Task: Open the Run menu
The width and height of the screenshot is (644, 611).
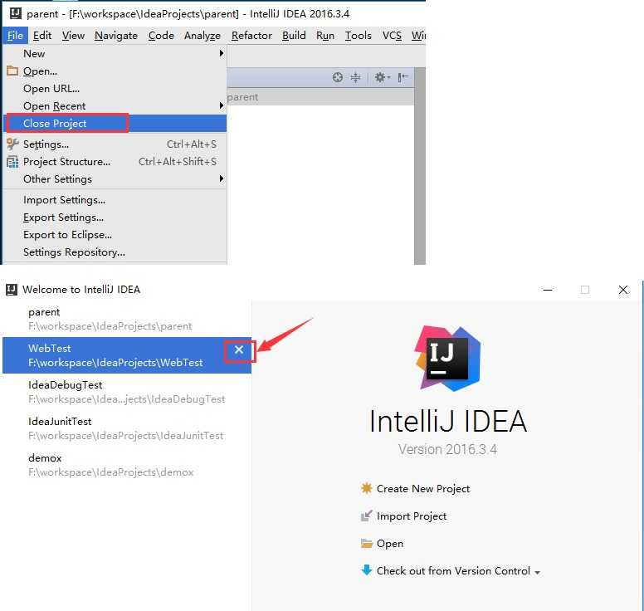Action: pos(325,36)
